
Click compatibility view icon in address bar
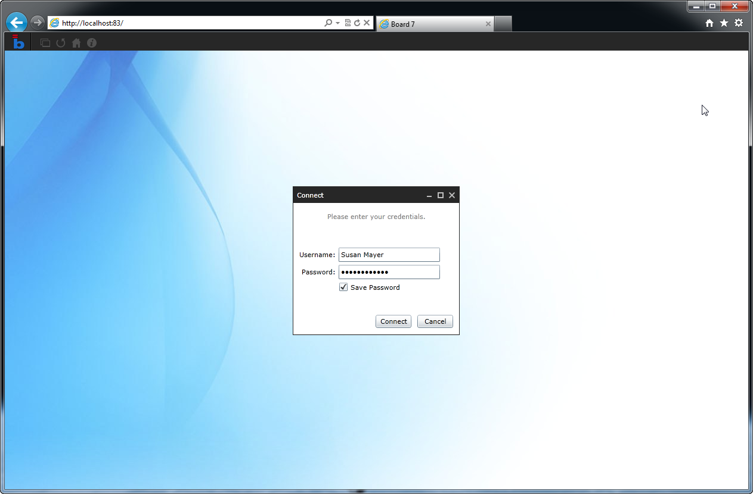click(x=348, y=23)
